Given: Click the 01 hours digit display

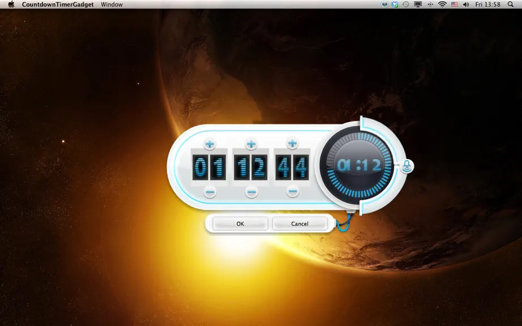Looking at the screenshot, I should (209, 167).
